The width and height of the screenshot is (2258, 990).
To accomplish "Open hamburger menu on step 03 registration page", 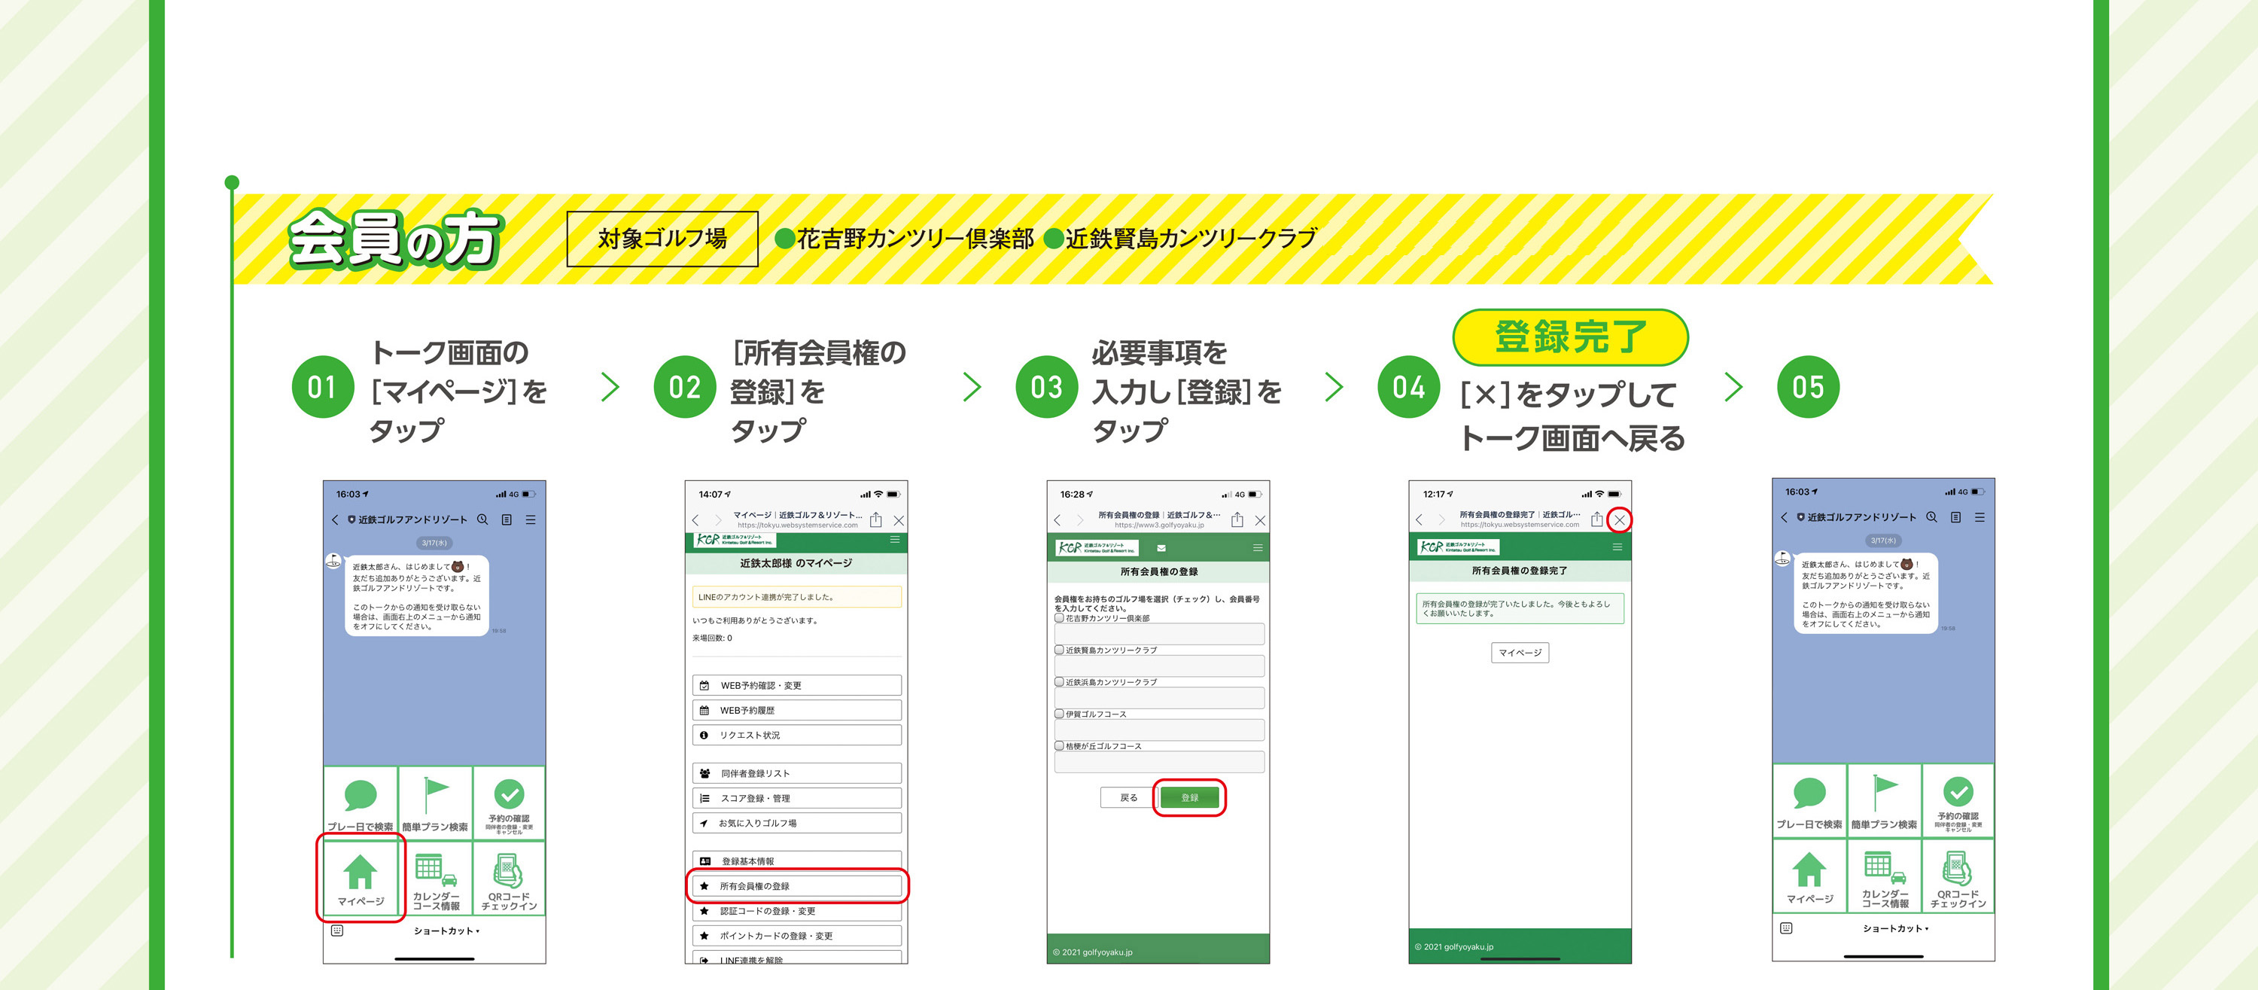I will (x=1258, y=548).
